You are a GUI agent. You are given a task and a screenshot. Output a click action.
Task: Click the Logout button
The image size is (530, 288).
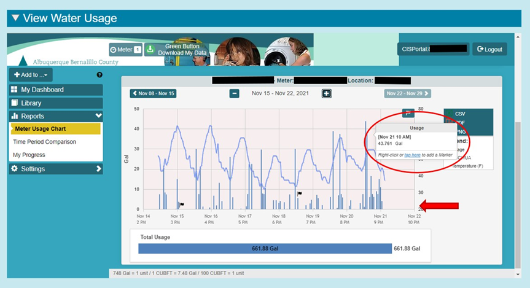[x=489, y=49]
